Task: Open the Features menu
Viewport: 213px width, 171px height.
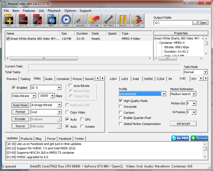Action: tap(29, 11)
